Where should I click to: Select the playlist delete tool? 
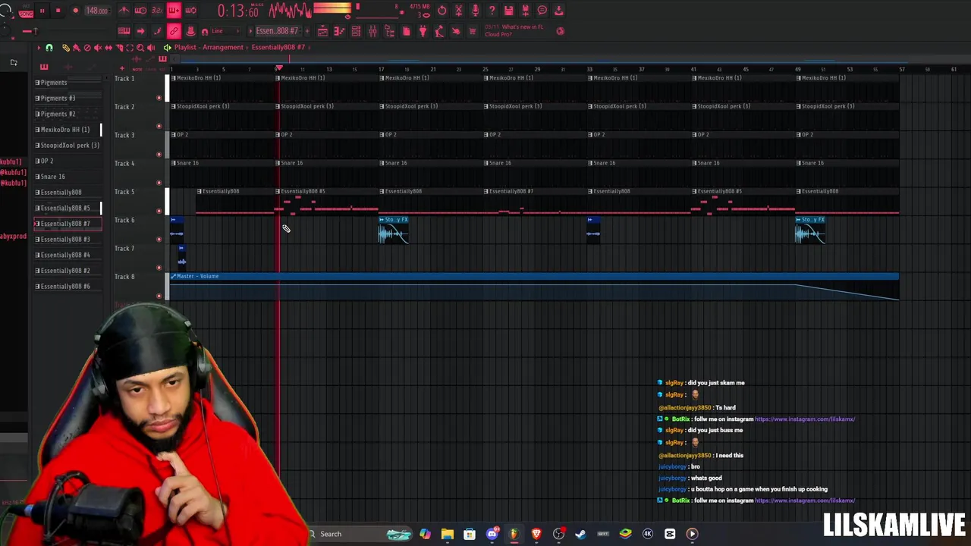pos(87,48)
